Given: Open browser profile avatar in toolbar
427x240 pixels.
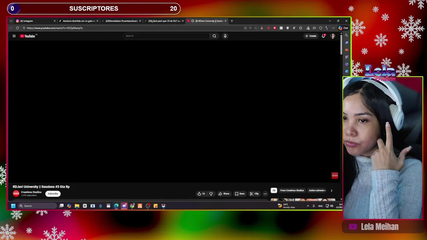Looking at the screenshot, I should (327, 28).
